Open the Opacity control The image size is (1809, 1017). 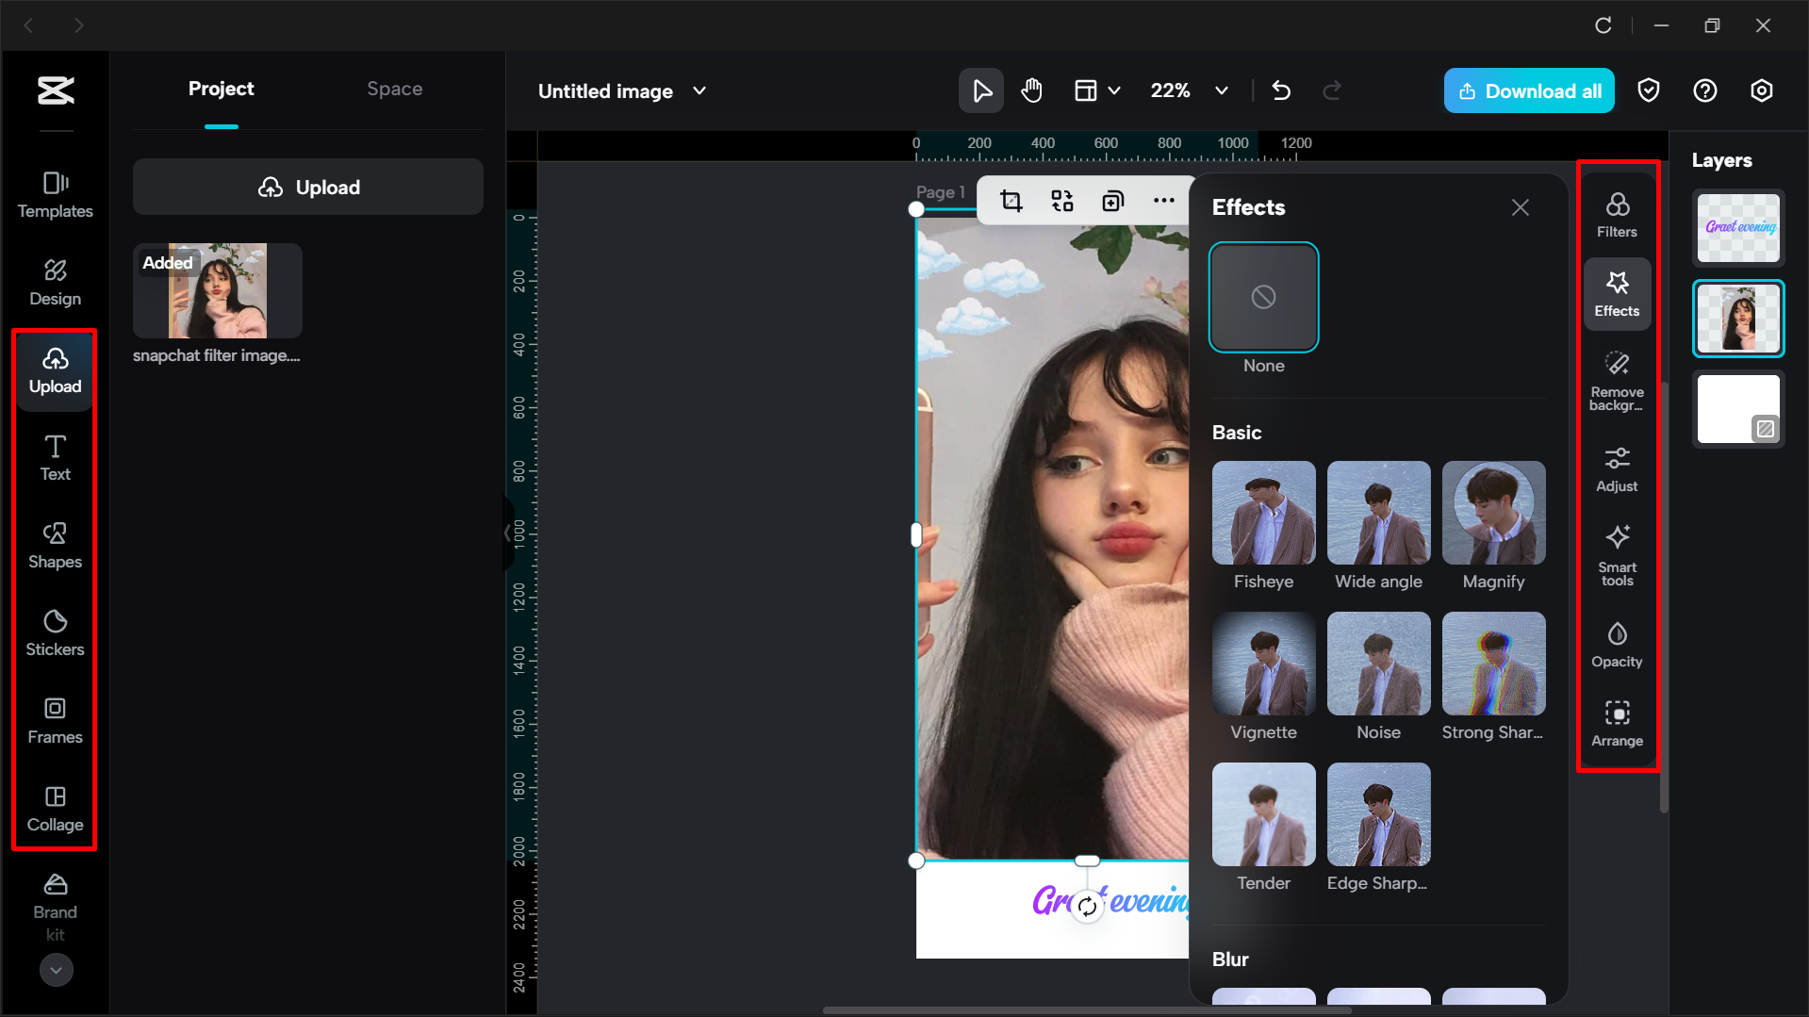pos(1617,644)
